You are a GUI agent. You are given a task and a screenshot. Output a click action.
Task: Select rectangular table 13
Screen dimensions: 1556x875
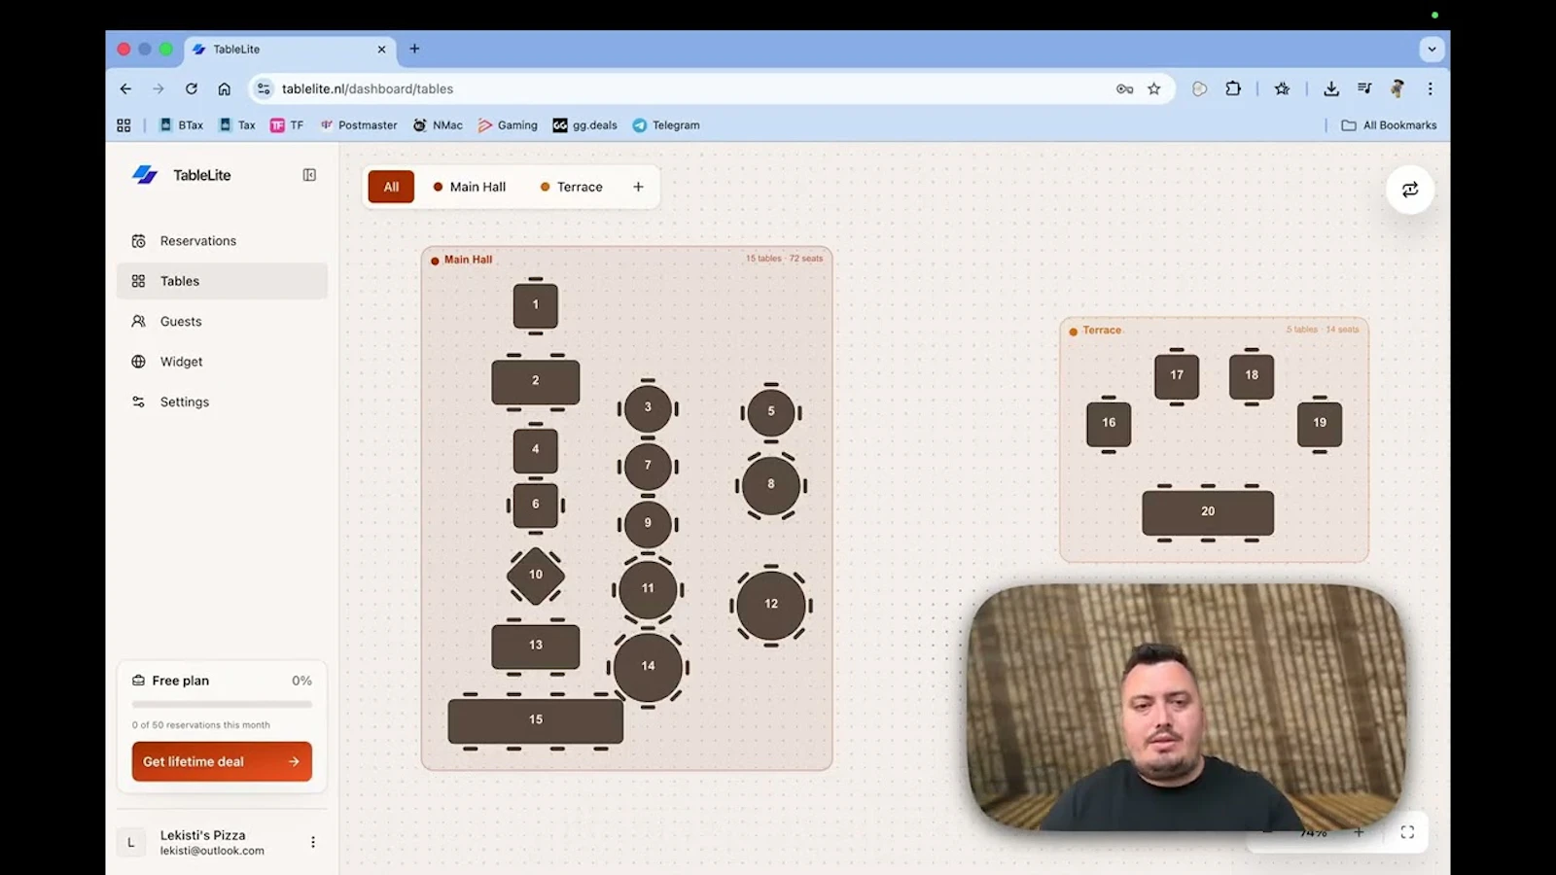(536, 647)
